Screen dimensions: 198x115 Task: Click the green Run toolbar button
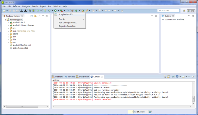pyautogui.click(x=55, y=11)
